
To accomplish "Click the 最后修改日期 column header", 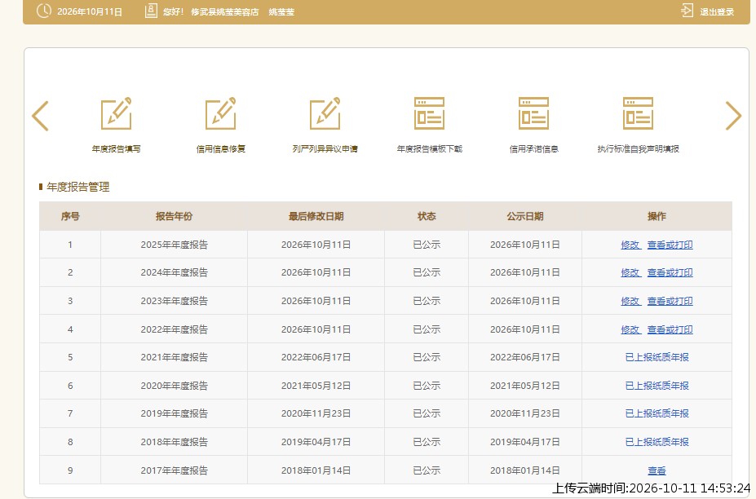I will pyautogui.click(x=316, y=216).
